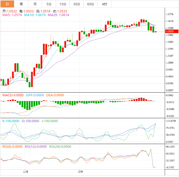Switch to the 4时 chart tab
This screenshot has height=177, width=179.
(104, 4)
